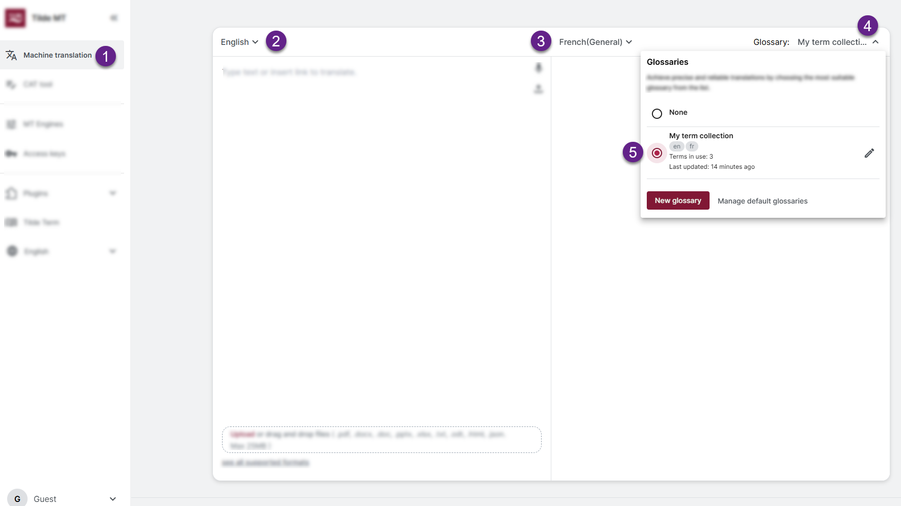Click the Access keys key icon
The height and width of the screenshot is (506, 901).
[11, 154]
